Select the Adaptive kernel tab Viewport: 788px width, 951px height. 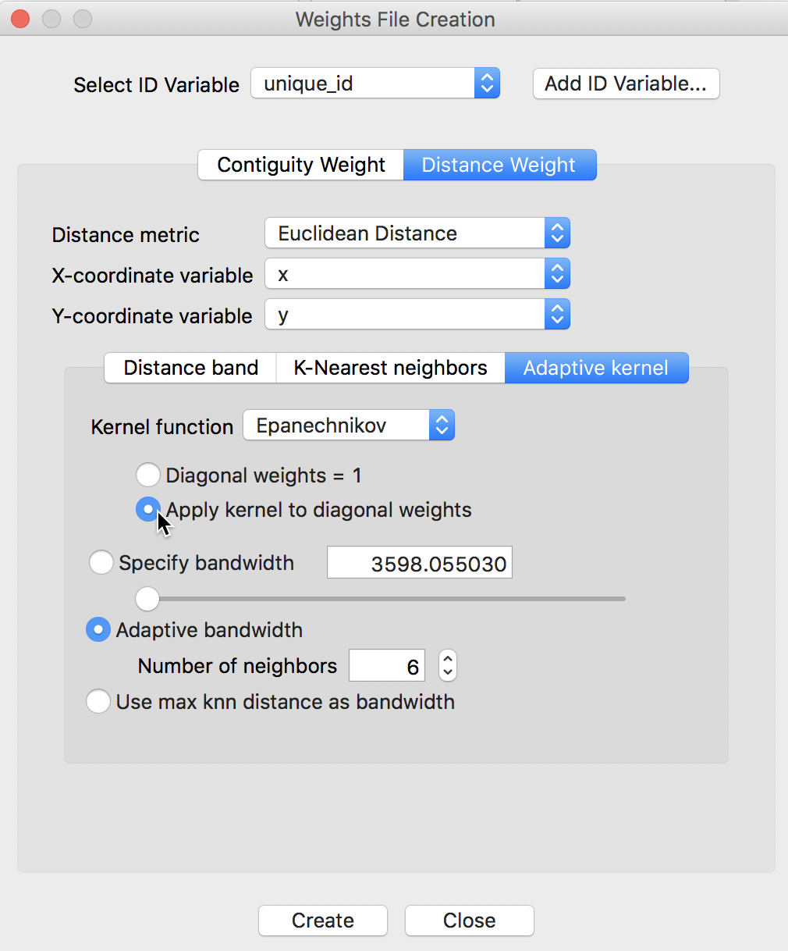tap(597, 368)
